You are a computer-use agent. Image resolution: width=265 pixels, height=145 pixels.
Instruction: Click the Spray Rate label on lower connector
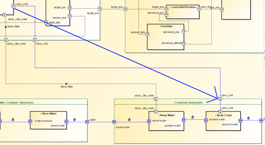[x=67, y=87]
